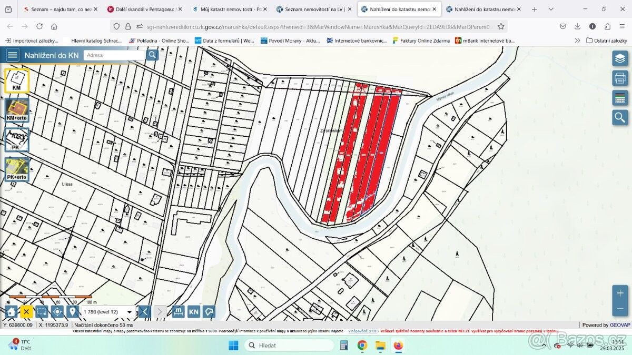Viewport: 632px width, 355px height.
Task: Zoom in with the plus button
Action: [620, 293]
